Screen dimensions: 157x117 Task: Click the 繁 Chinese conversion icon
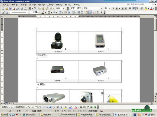(x=30, y=8)
